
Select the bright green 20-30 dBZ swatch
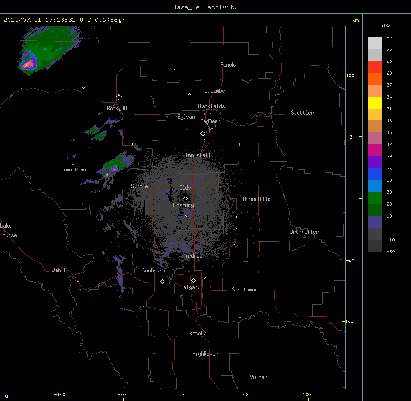375,198
